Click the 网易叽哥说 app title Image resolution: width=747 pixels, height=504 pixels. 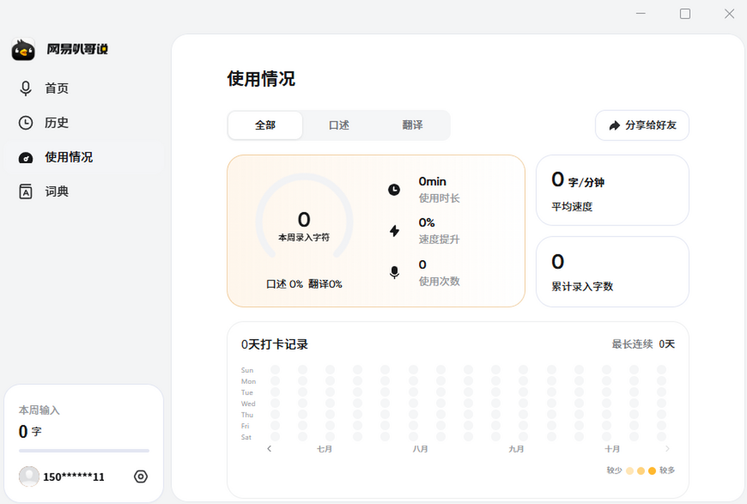(x=77, y=49)
